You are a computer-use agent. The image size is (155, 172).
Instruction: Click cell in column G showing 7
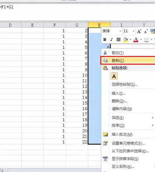pos(77,58)
